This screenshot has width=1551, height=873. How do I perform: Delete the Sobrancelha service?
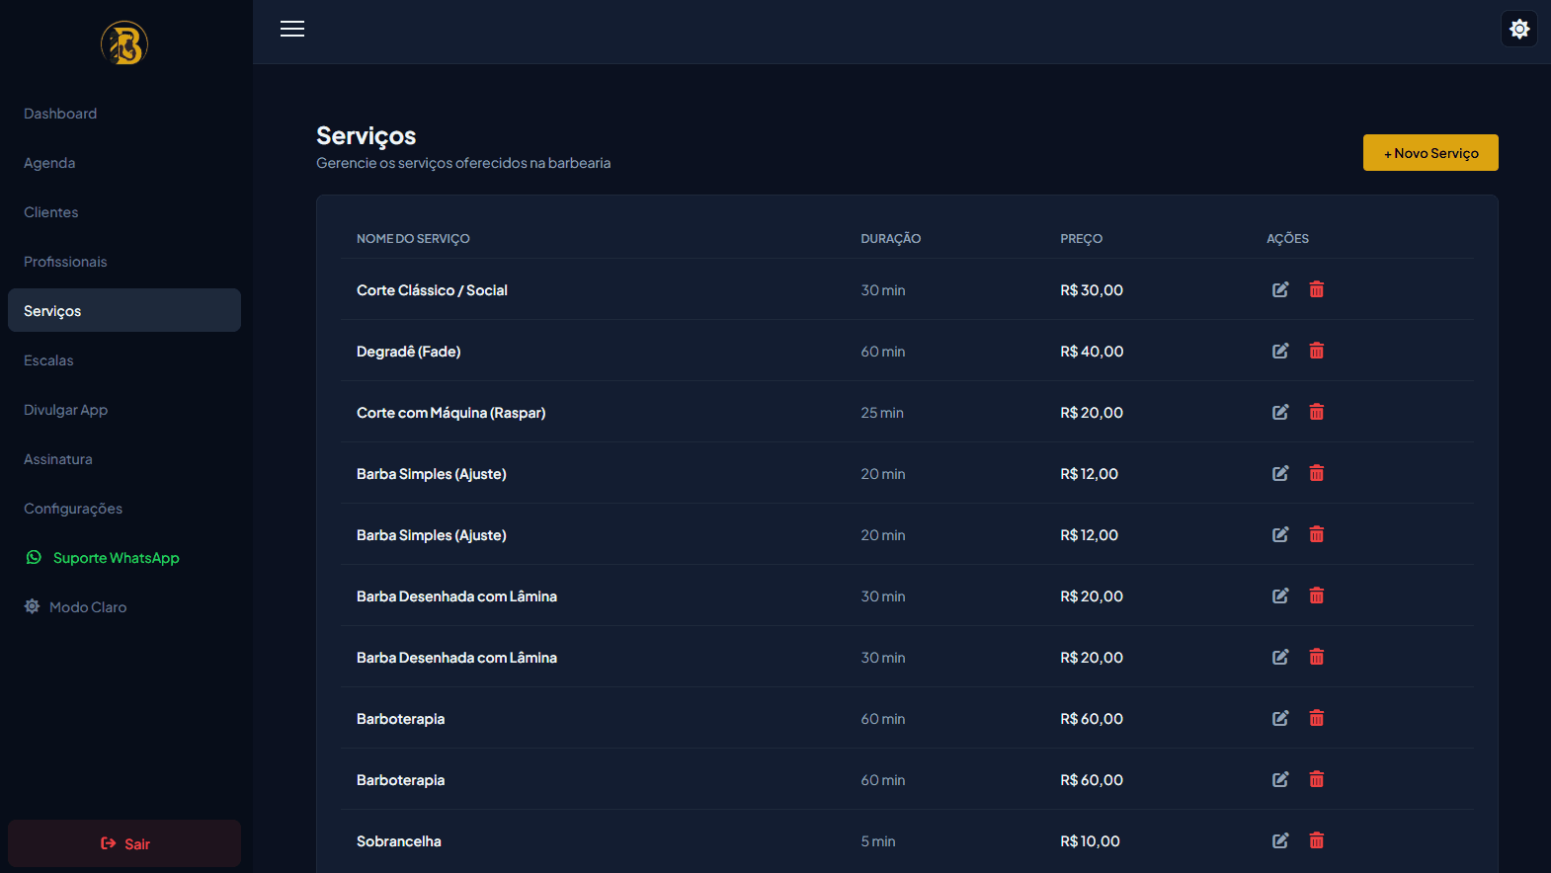click(1317, 840)
